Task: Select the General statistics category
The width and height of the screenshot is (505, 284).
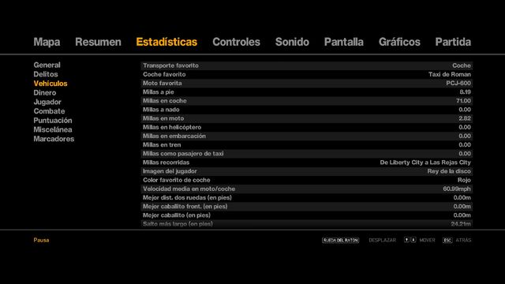Action: [47, 65]
